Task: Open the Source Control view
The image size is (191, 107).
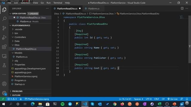Action: (x=4, y=28)
